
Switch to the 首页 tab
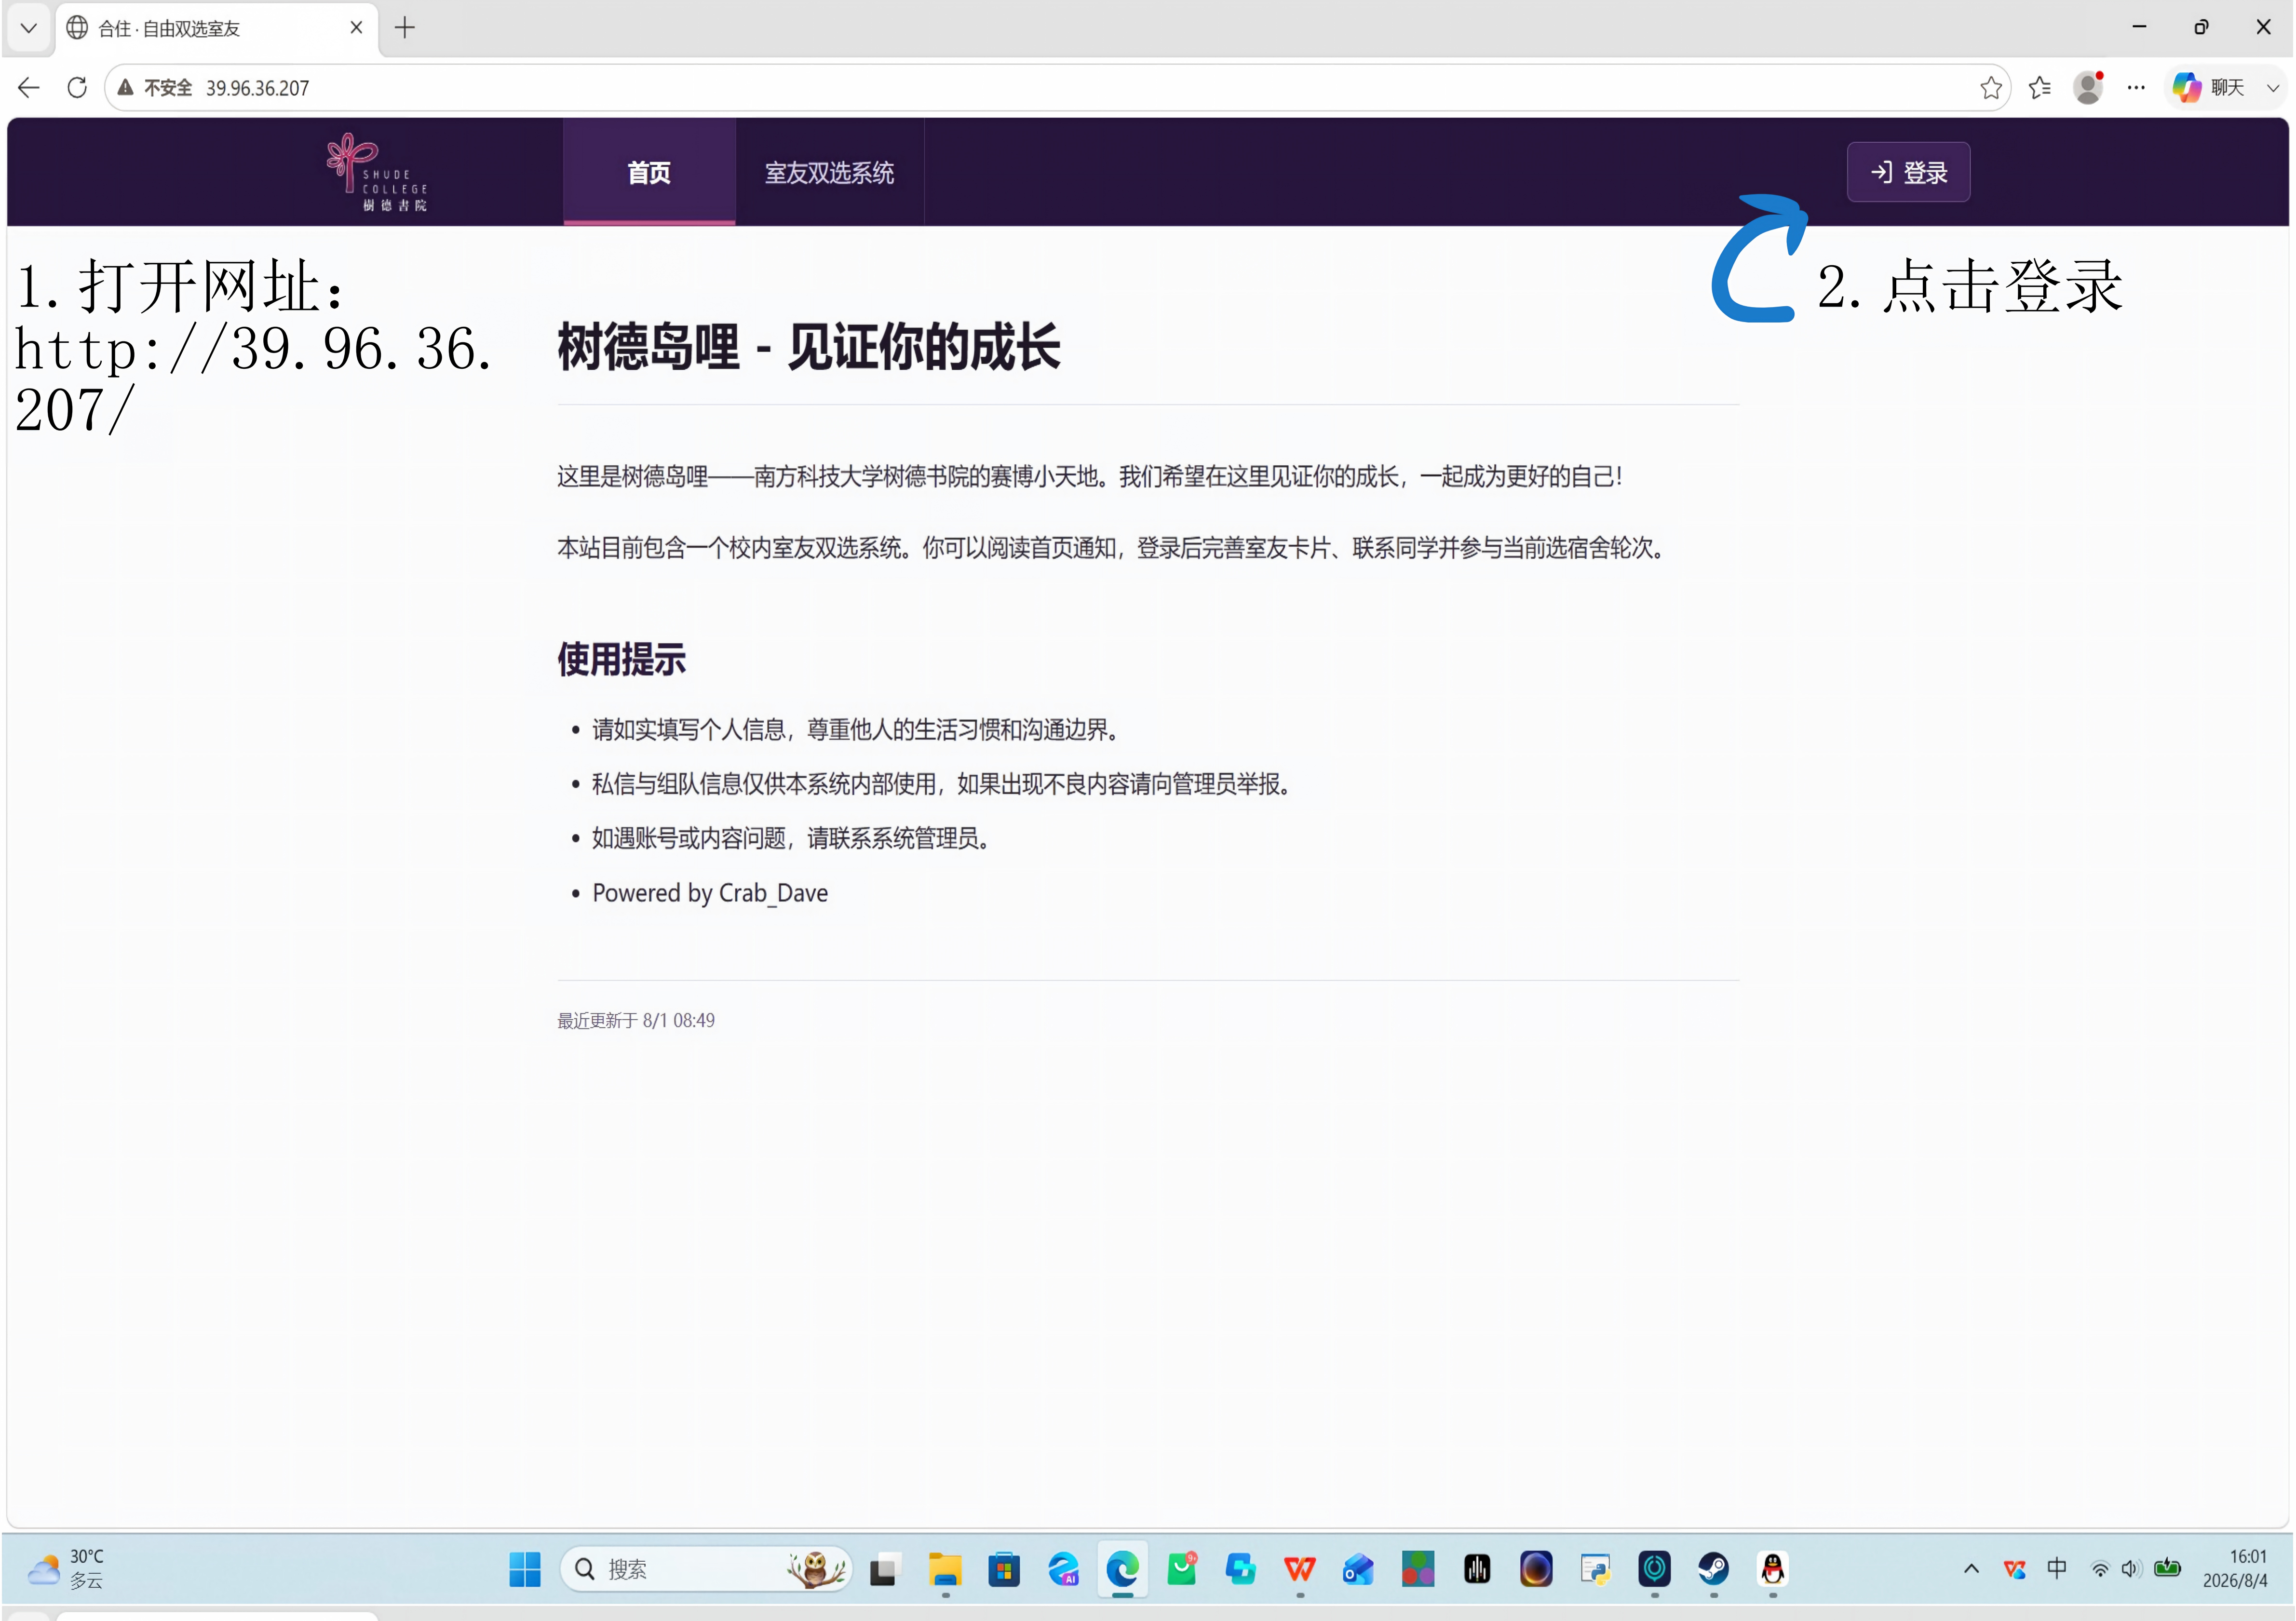tap(649, 172)
